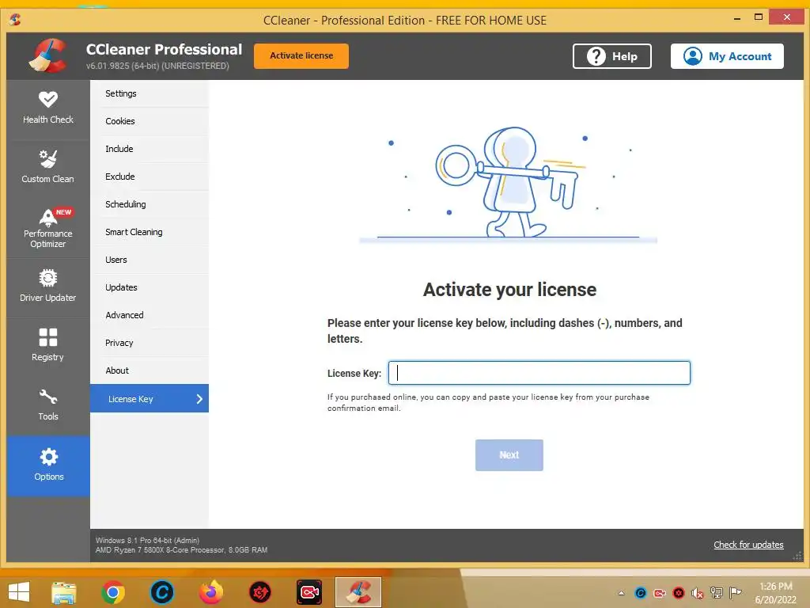
Task: Open the Exclude options page
Action: click(150, 177)
